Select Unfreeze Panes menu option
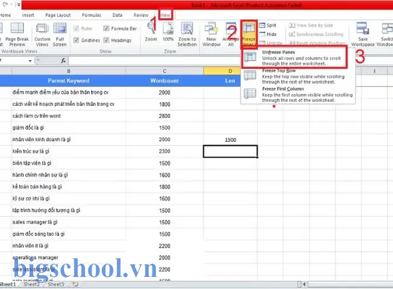This screenshot has width=393, height=289. (295, 57)
